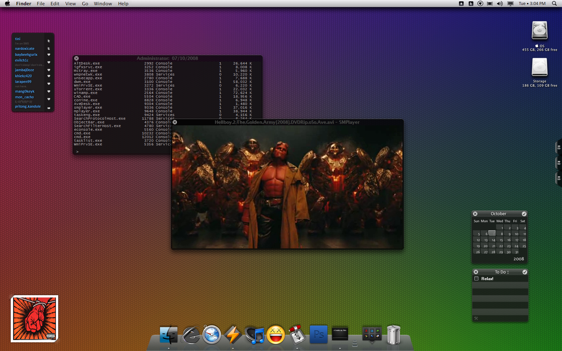The height and width of the screenshot is (351, 562).
Task: Click the uTorrent.exe row in console
Action: coord(163,89)
